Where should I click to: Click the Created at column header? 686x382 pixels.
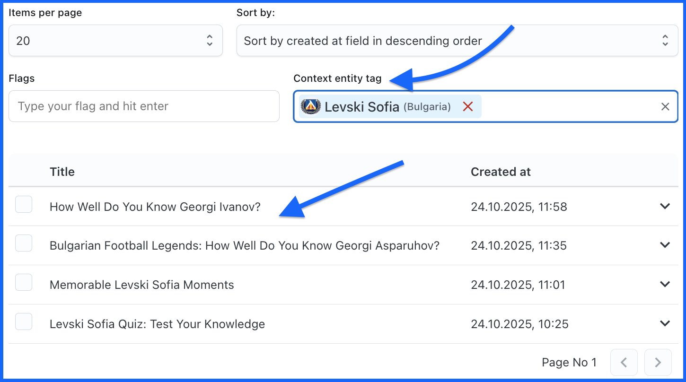[x=501, y=172]
